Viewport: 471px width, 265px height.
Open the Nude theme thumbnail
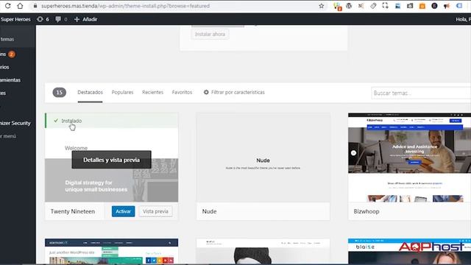(x=263, y=158)
